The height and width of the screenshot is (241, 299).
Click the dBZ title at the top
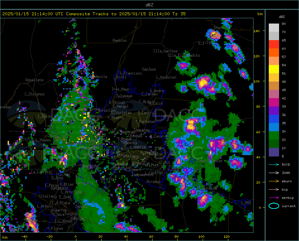click(x=149, y=5)
